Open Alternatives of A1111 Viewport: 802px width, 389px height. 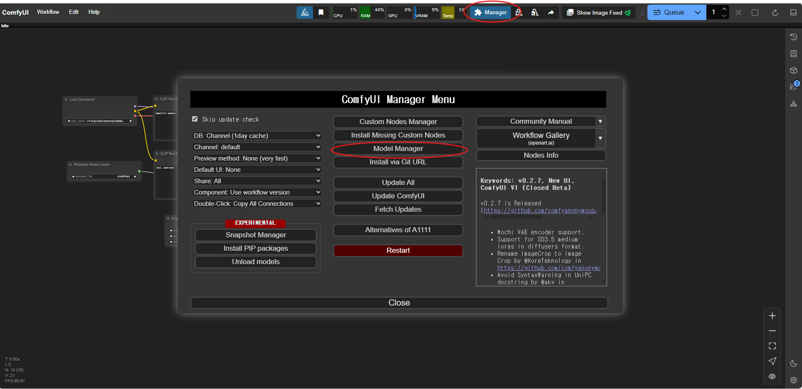pos(398,230)
